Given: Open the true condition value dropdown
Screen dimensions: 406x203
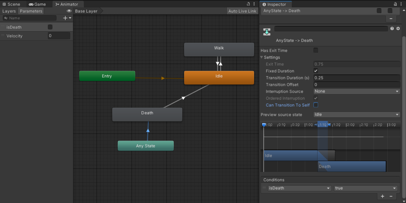Looking at the screenshot, I should click(x=365, y=188).
